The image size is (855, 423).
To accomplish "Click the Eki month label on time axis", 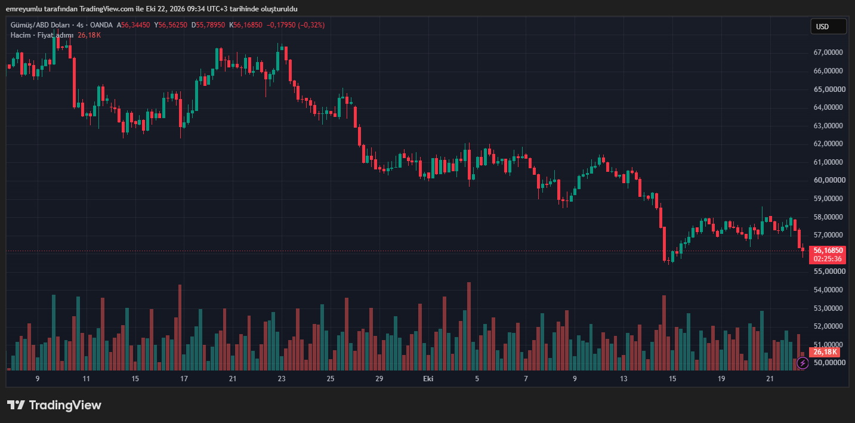I will pyautogui.click(x=428, y=379).
